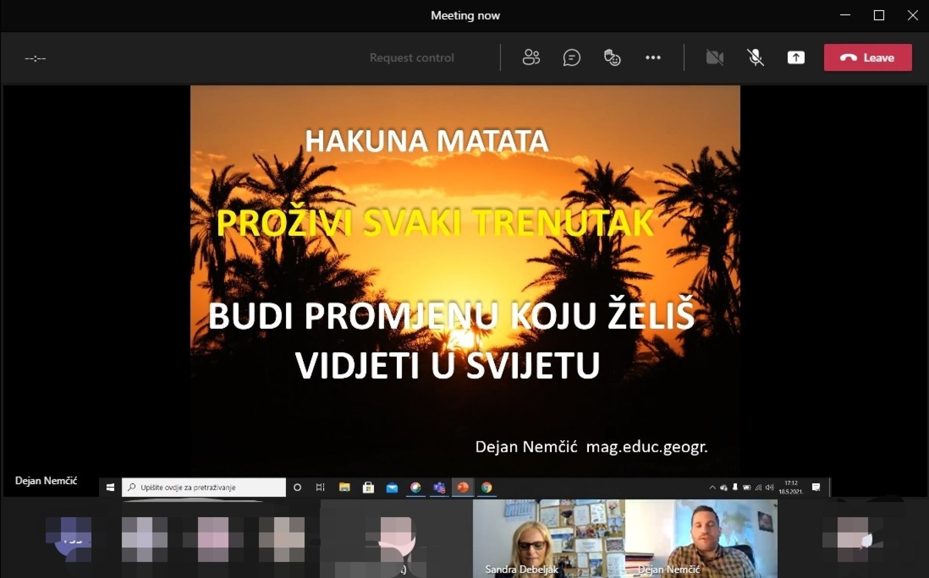Image resolution: width=929 pixels, height=578 pixels.
Task: Open PowerPoint from the taskbar
Action: point(463,488)
